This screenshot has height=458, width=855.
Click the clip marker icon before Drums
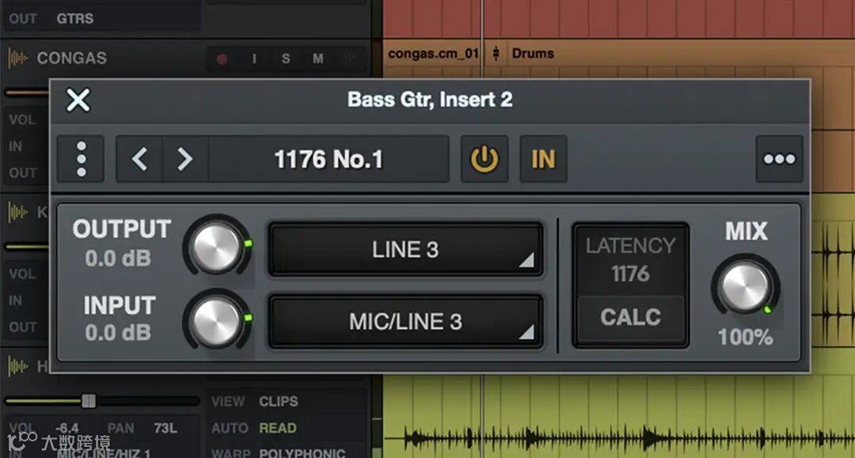click(496, 53)
